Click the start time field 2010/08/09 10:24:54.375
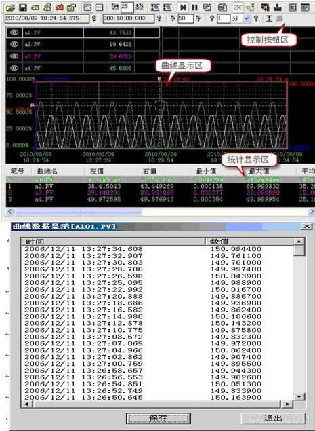 47,18
